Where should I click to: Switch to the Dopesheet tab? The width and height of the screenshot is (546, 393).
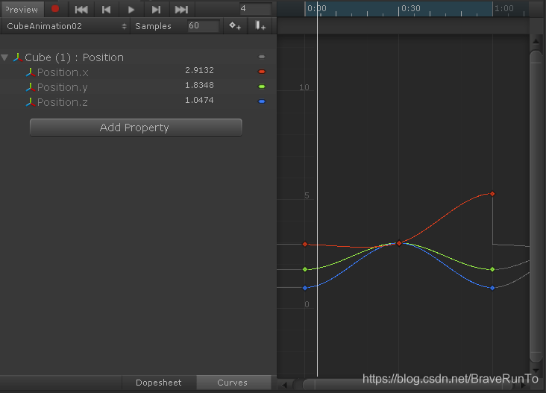tap(158, 383)
